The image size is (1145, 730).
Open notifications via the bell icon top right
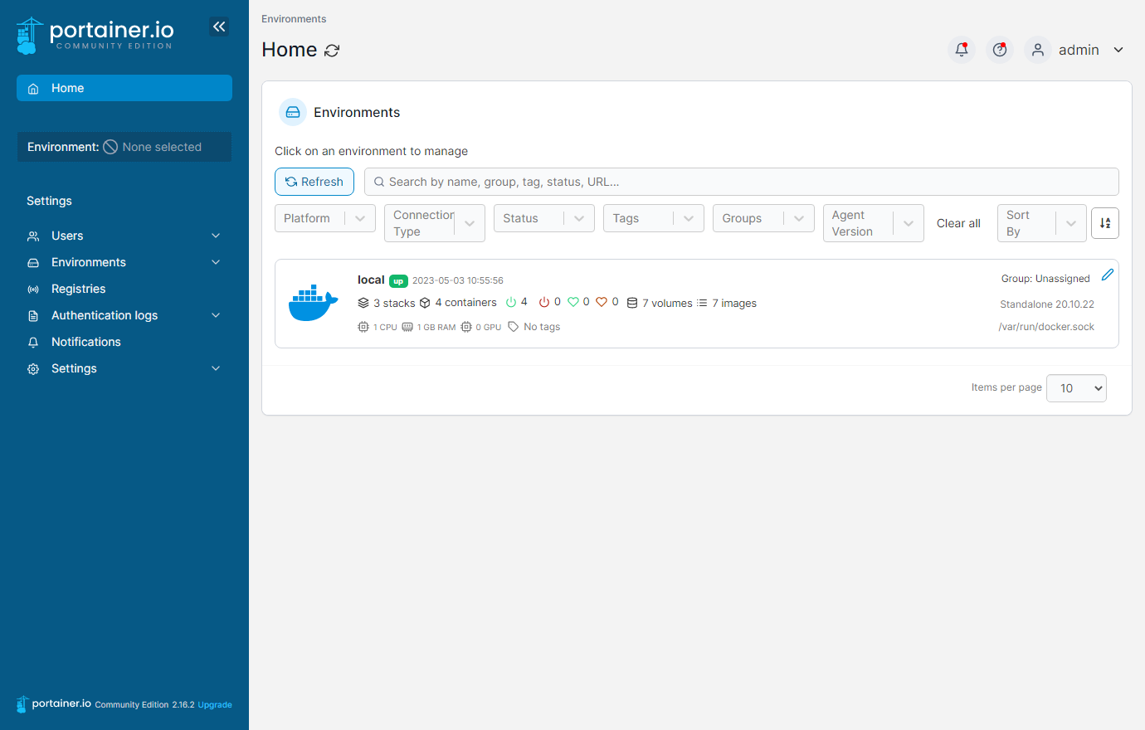(x=961, y=50)
